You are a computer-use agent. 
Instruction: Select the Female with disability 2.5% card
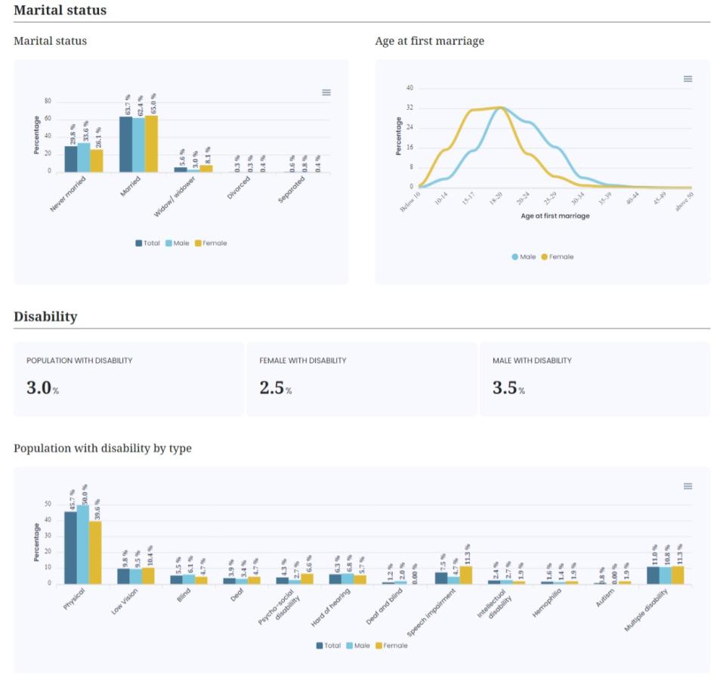(x=362, y=379)
